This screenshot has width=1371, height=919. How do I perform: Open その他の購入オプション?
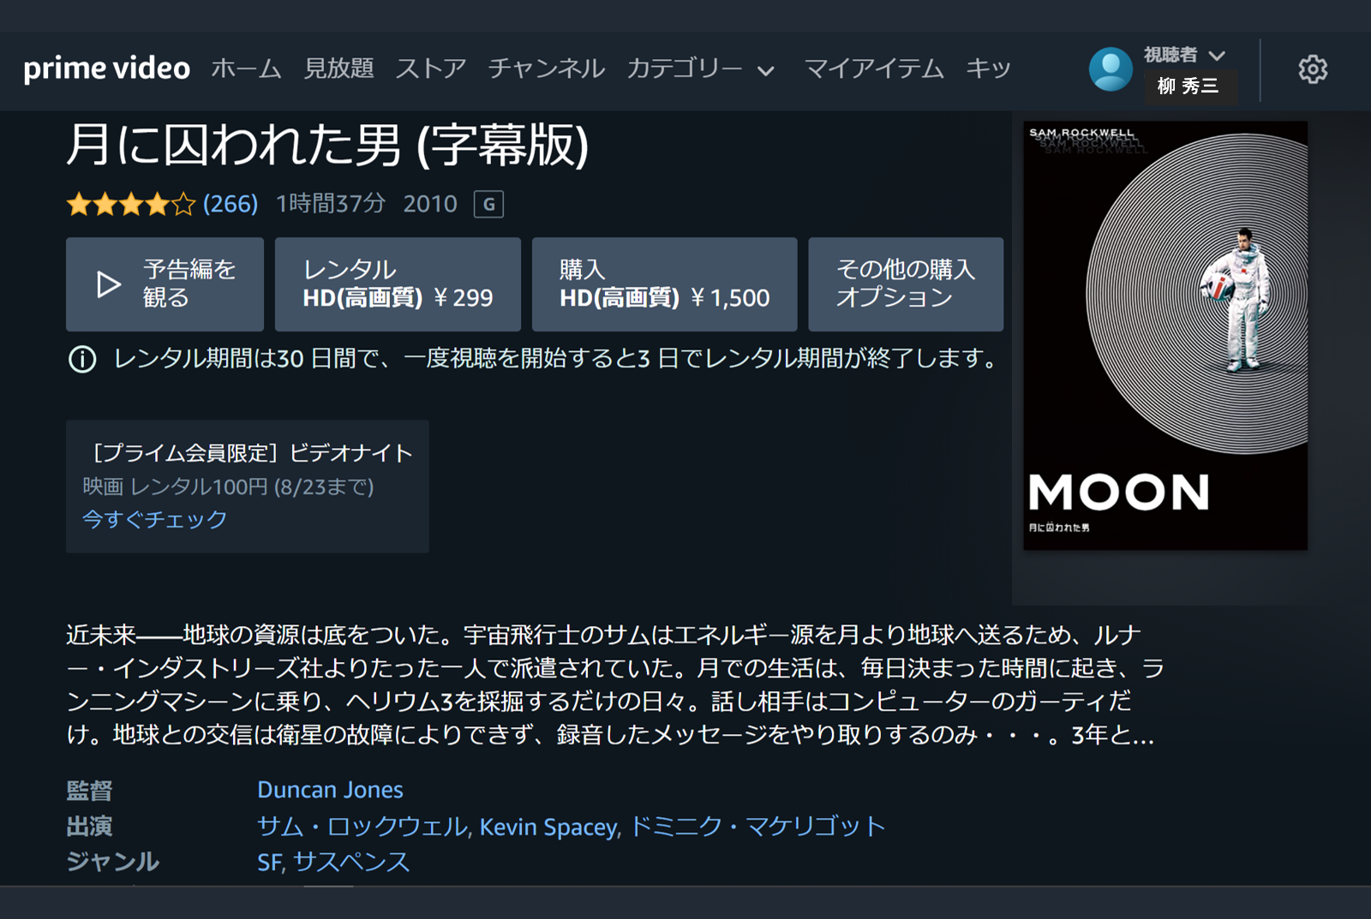point(906,284)
